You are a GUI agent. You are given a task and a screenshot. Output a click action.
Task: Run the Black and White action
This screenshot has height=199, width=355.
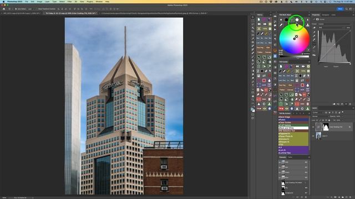point(293,128)
